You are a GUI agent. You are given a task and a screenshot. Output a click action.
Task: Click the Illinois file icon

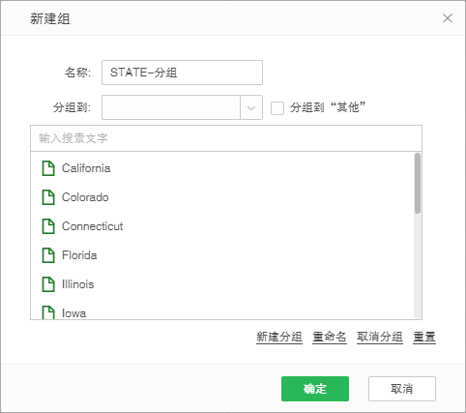click(48, 284)
